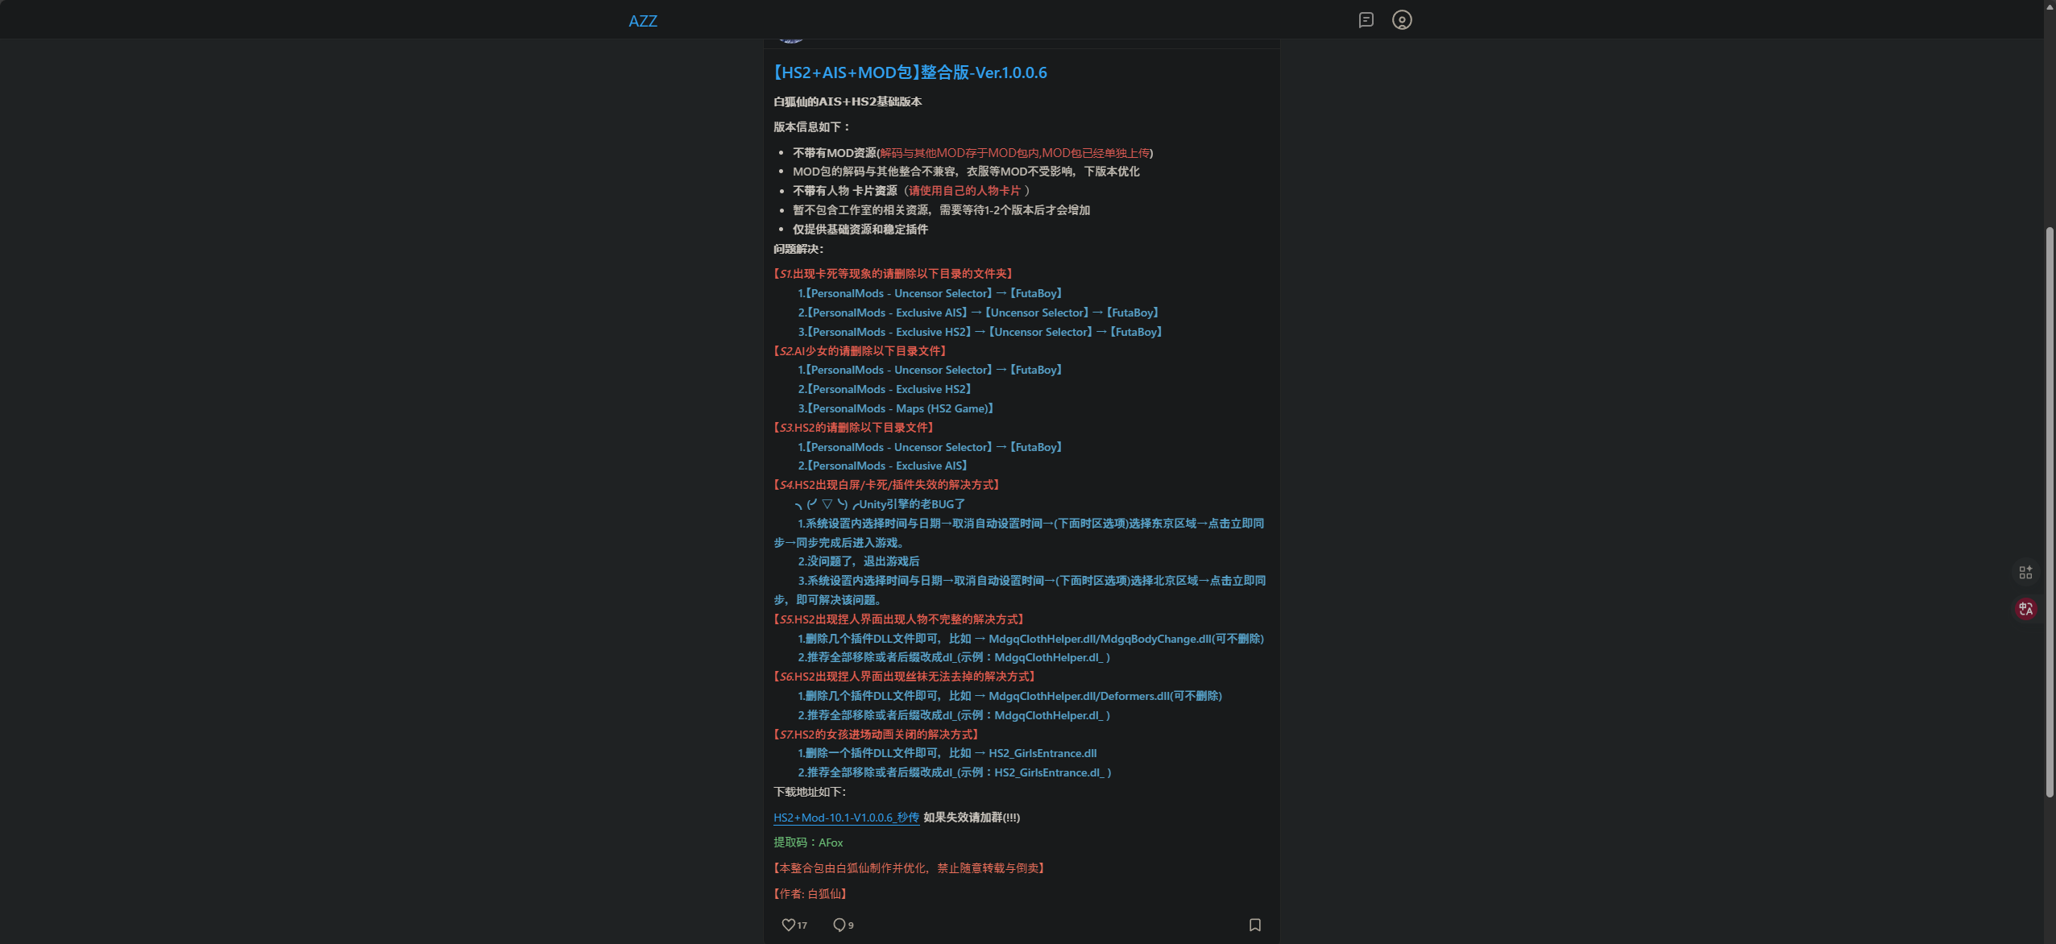
Task: Click the author credit 【作者: 白狐仙】
Action: point(809,893)
